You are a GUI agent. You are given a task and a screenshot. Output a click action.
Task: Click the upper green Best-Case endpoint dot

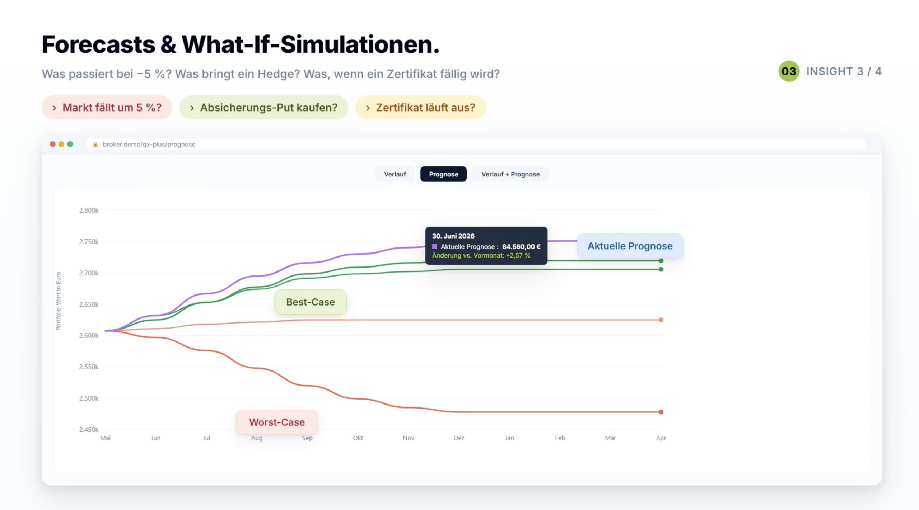[661, 261]
